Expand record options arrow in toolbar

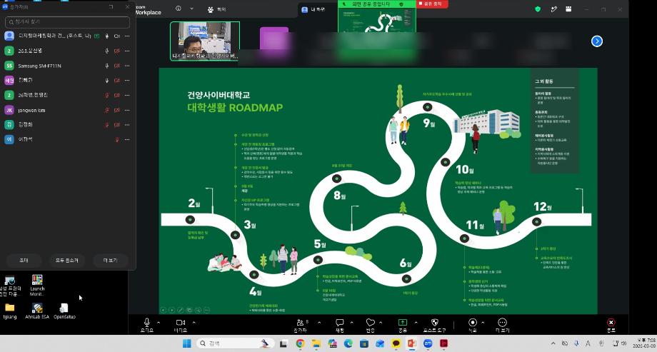[483, 323]
